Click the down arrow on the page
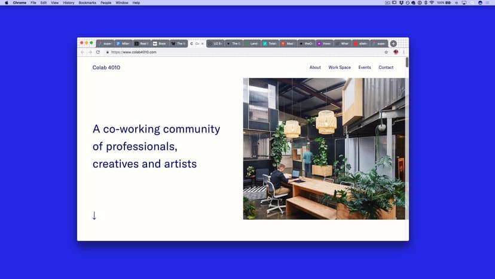This screenshot has width=495, height=279. pyautogui.click(x=94, y=216)
